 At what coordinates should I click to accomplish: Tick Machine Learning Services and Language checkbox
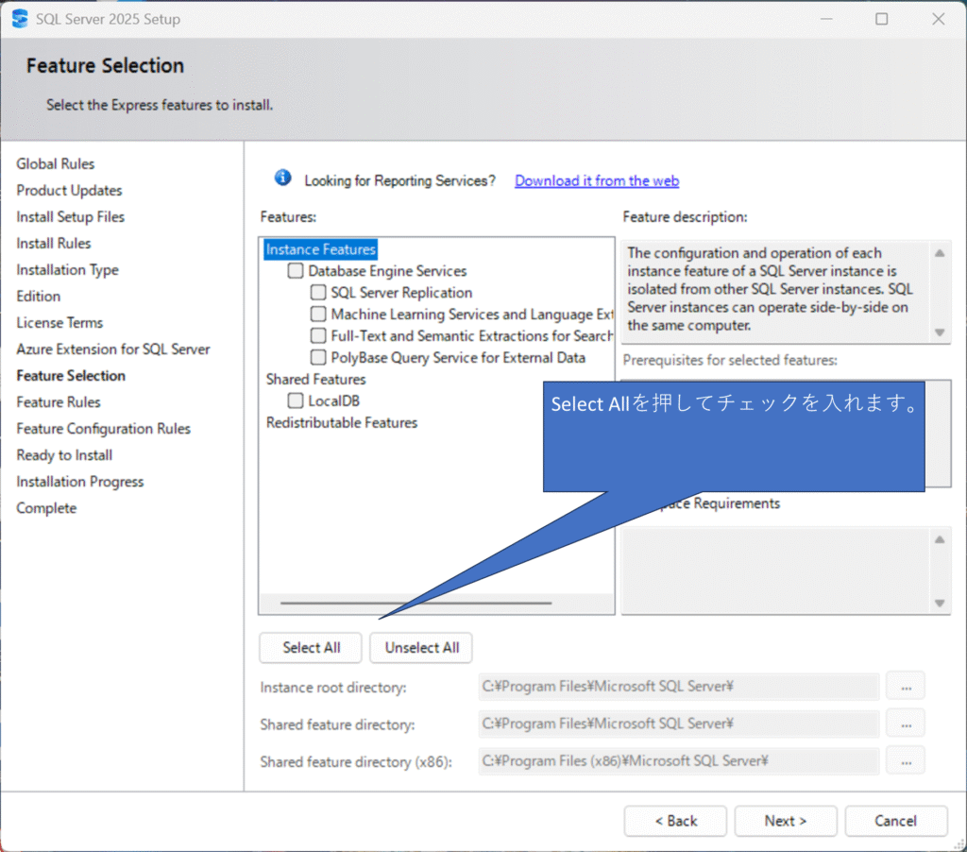pyautogui.click(x=318, y=314)
